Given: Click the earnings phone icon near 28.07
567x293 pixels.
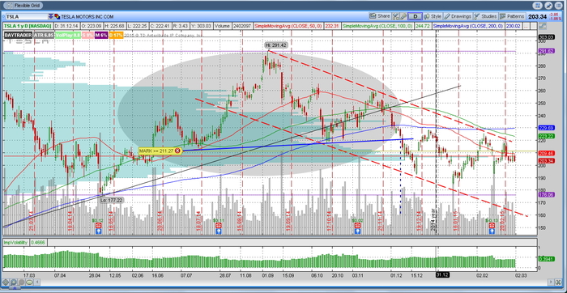Looking at the screenshot, I should pos(219,225).
